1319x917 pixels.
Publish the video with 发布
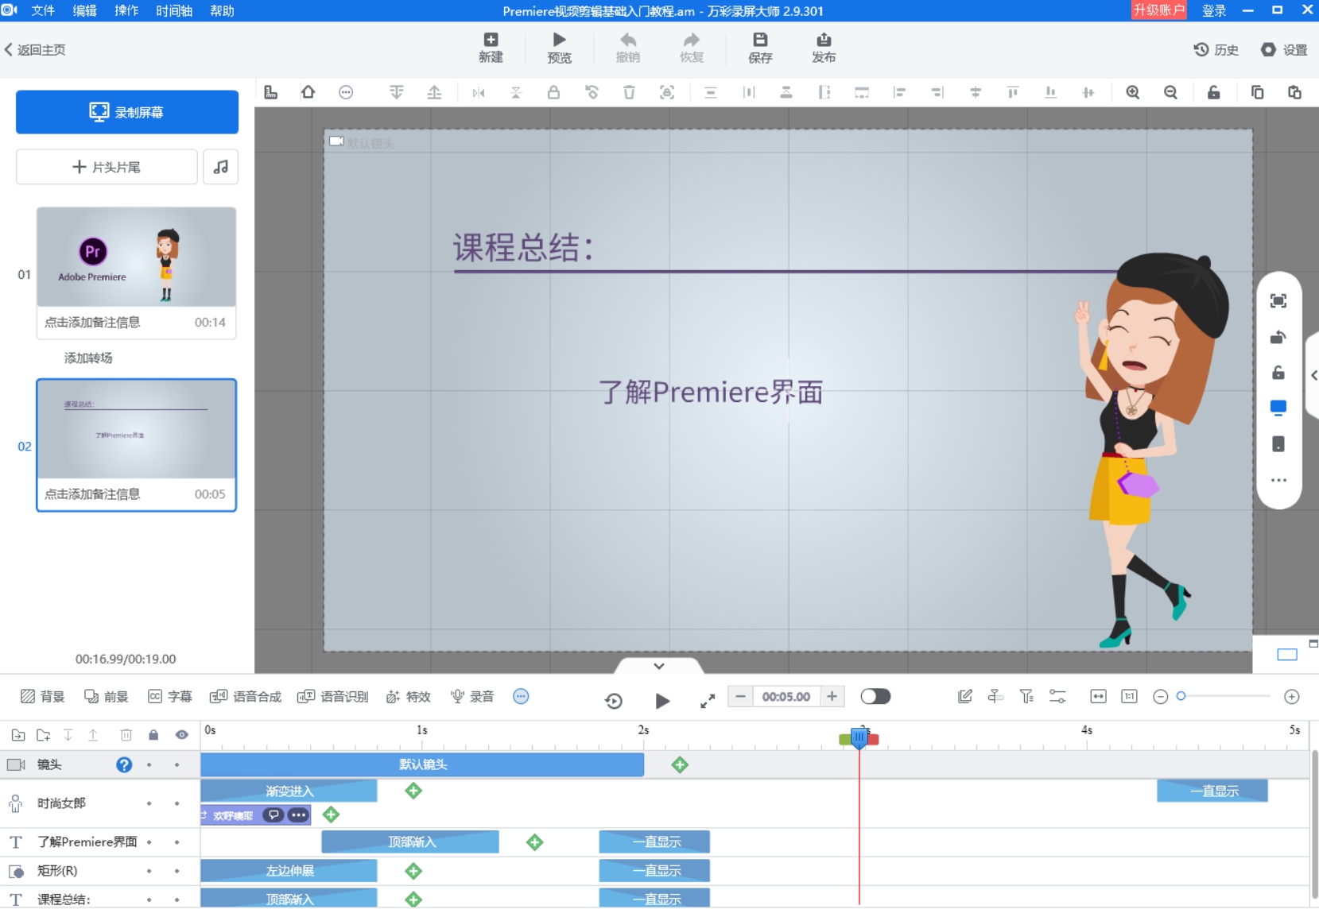click(x=824, y=48)
